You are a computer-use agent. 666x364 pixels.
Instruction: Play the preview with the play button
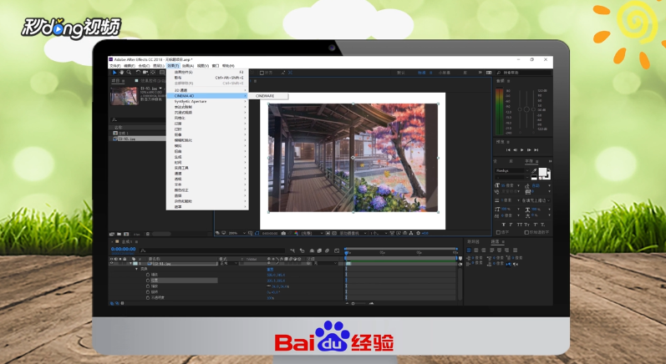[x=522, y=149]
